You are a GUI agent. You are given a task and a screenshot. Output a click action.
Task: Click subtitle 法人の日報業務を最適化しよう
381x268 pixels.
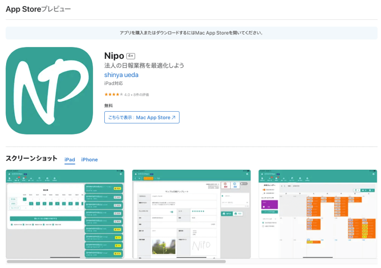coord(144,65)
